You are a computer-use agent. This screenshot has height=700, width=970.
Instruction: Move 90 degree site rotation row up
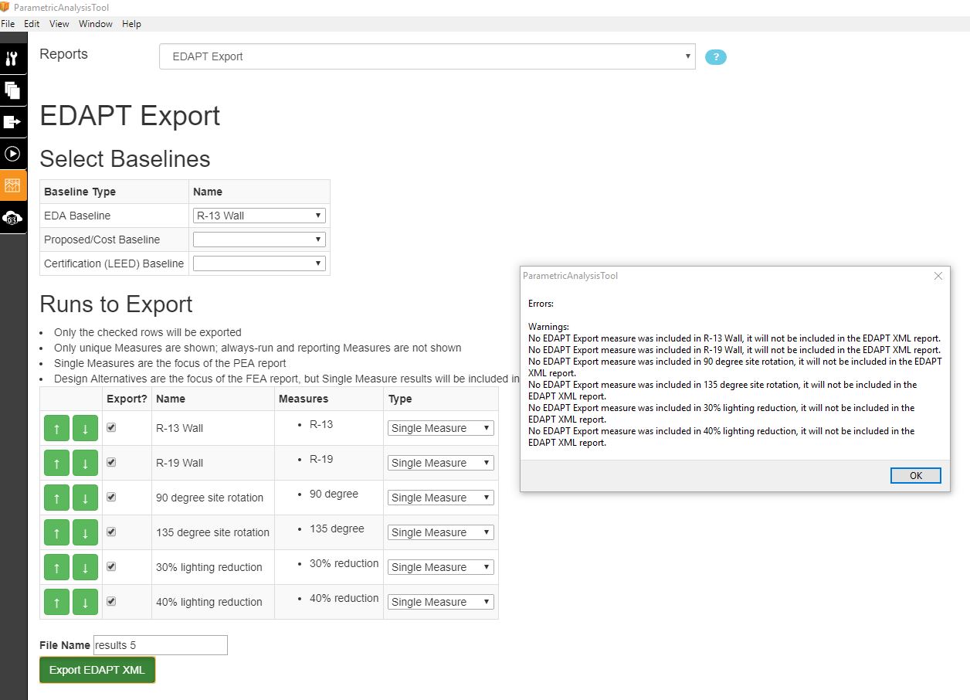tap(56, 498)
